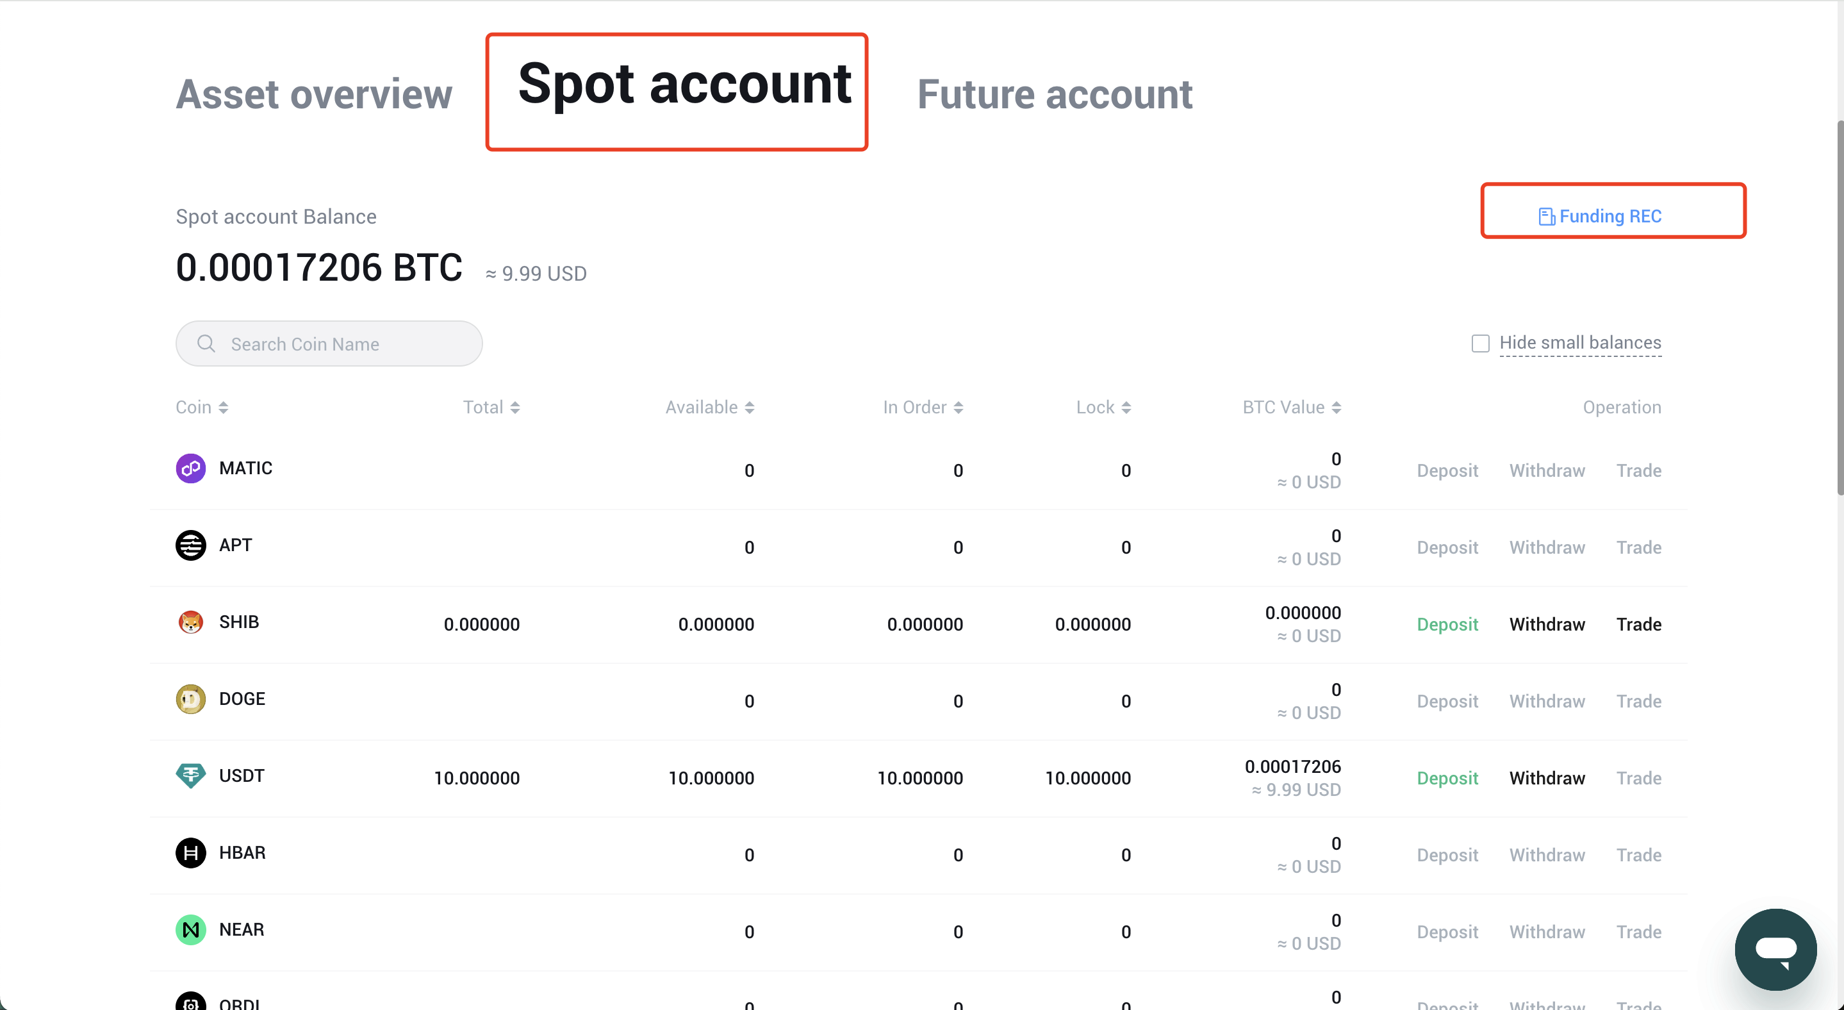This screenshot has width=1844, height=1010.
Task: Switch to the Future account tab
Action: coord(1055,94)
